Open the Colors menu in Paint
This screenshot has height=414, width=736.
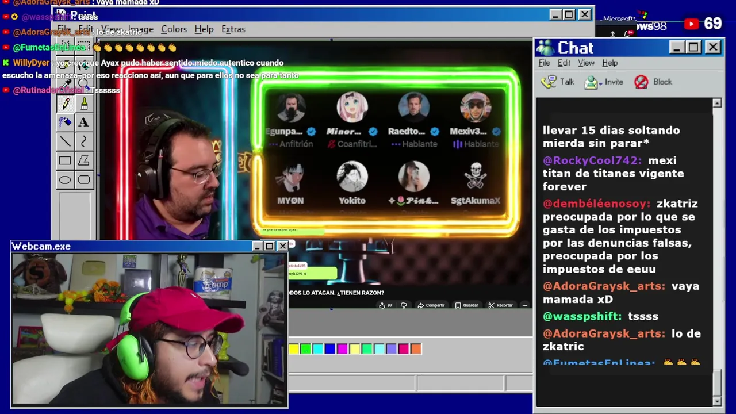tap(174, 29)
